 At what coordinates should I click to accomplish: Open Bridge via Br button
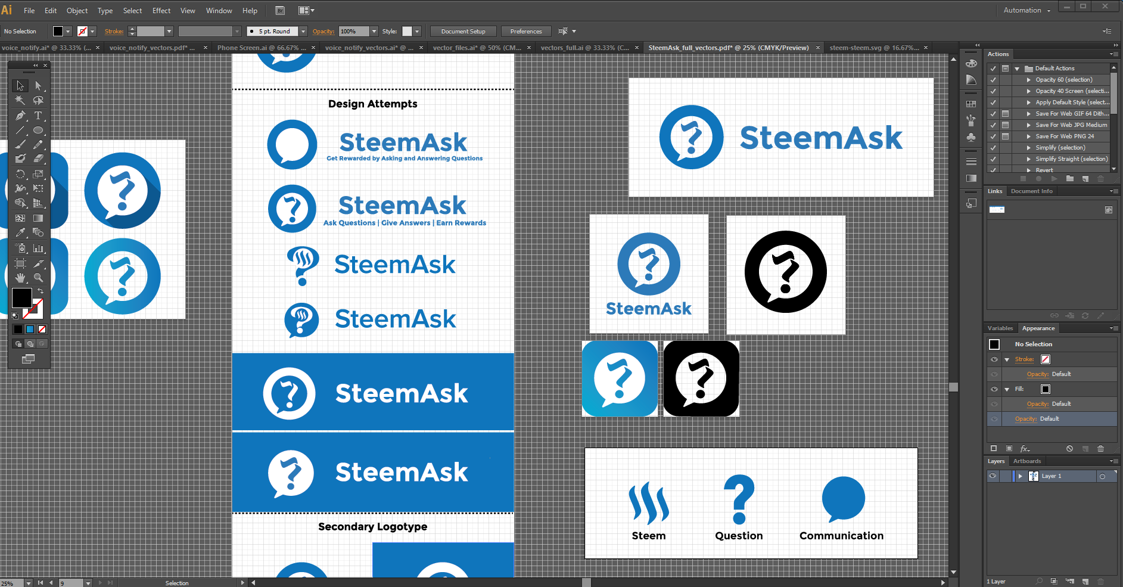pyautogui.click(x=280, y=10)
